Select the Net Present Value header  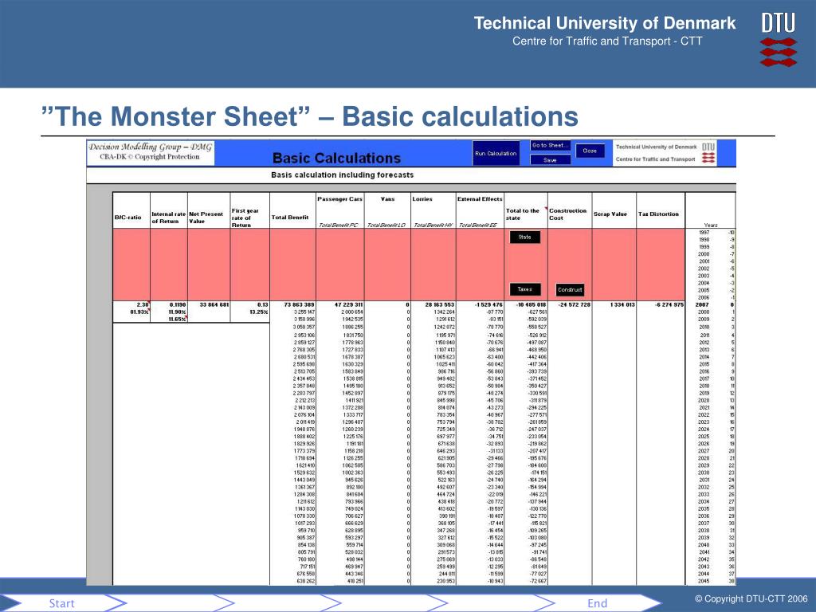(206, 218)
